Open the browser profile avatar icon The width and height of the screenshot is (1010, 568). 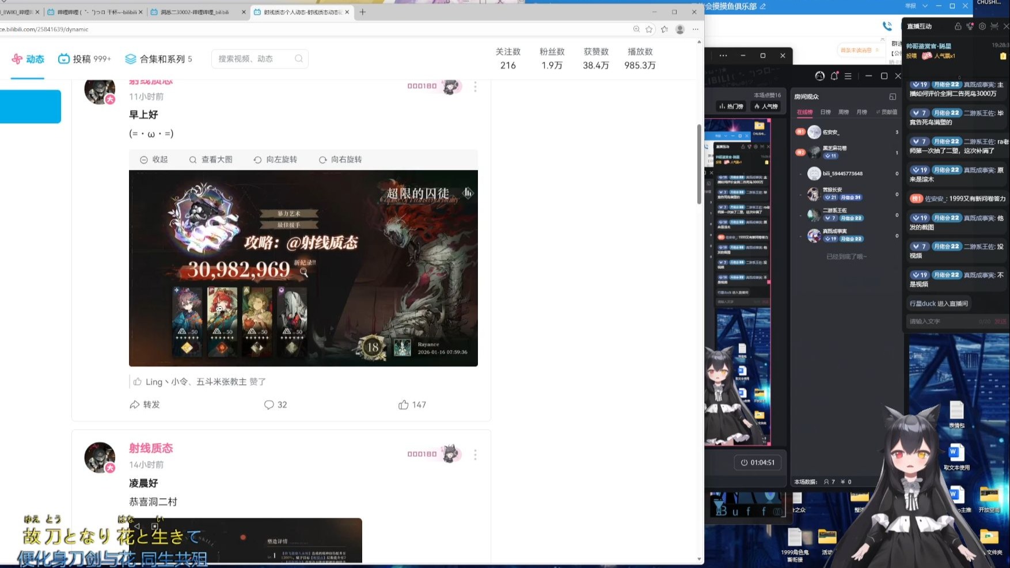coord(680,29)
